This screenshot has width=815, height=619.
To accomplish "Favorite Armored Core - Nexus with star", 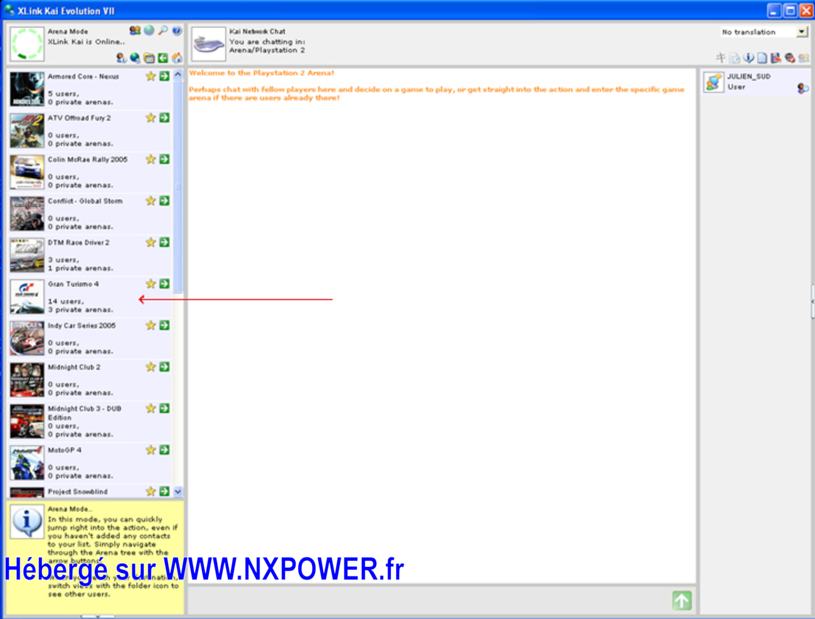I will [151, 76].
